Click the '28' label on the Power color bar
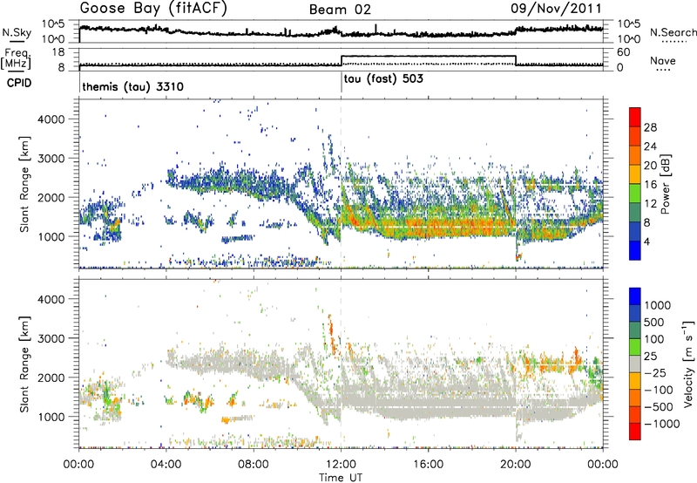Image resolution: width=697 pixels, height=483 pixels. pos(650,127)
